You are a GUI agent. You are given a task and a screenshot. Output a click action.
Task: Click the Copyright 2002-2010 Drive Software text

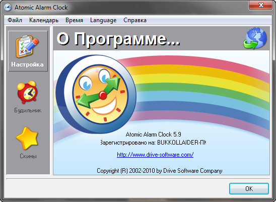[160, 171]
